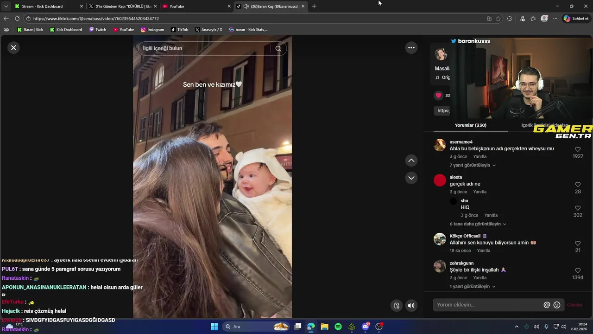Open Spotify from the taskbar
Viewport: 593px width, 334px height.
[x=338, y=327]
